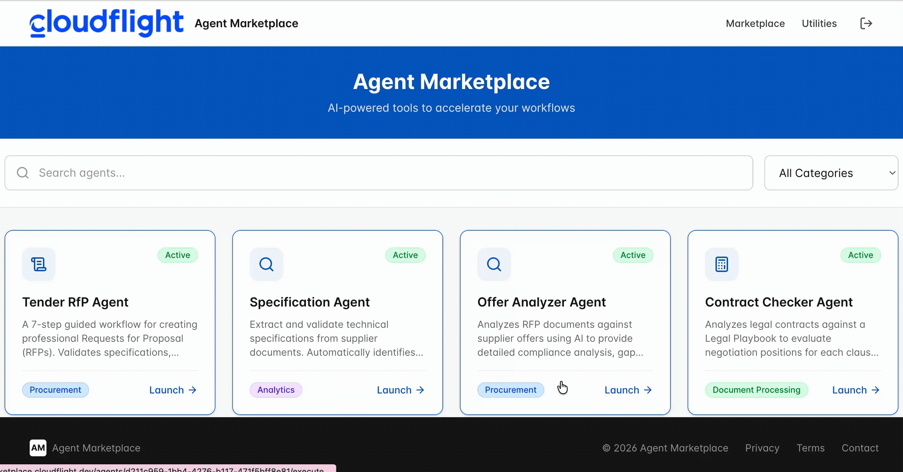
Task: Open the Privacy footer link
Action: (762, 448)
